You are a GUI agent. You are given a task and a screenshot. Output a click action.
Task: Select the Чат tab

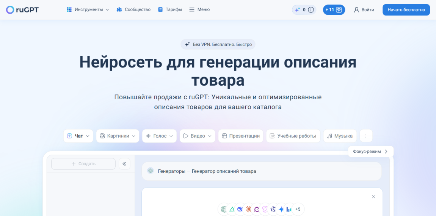pyautogui.click(x=78, y=136)
